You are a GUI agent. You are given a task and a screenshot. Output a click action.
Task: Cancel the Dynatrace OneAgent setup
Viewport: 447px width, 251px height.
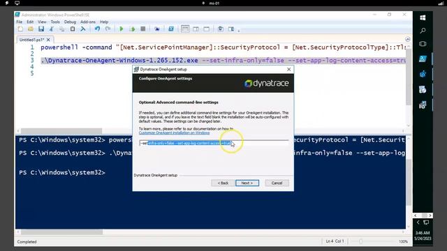tap(277, 183)
